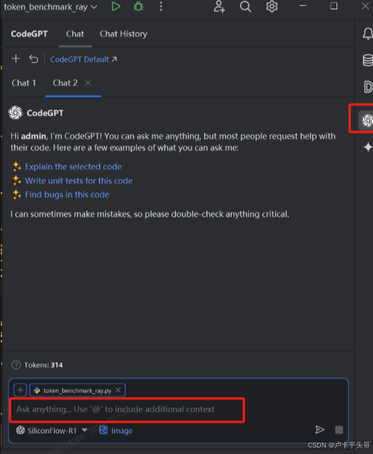The height and width of the screenshot is (454, 373).
Task: Attach an Image to the prompt
Action: (116, 430)
